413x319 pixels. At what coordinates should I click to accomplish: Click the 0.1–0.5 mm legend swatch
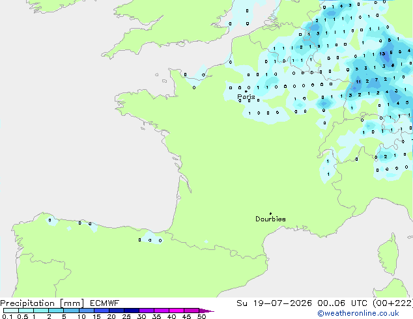(11, 311)
